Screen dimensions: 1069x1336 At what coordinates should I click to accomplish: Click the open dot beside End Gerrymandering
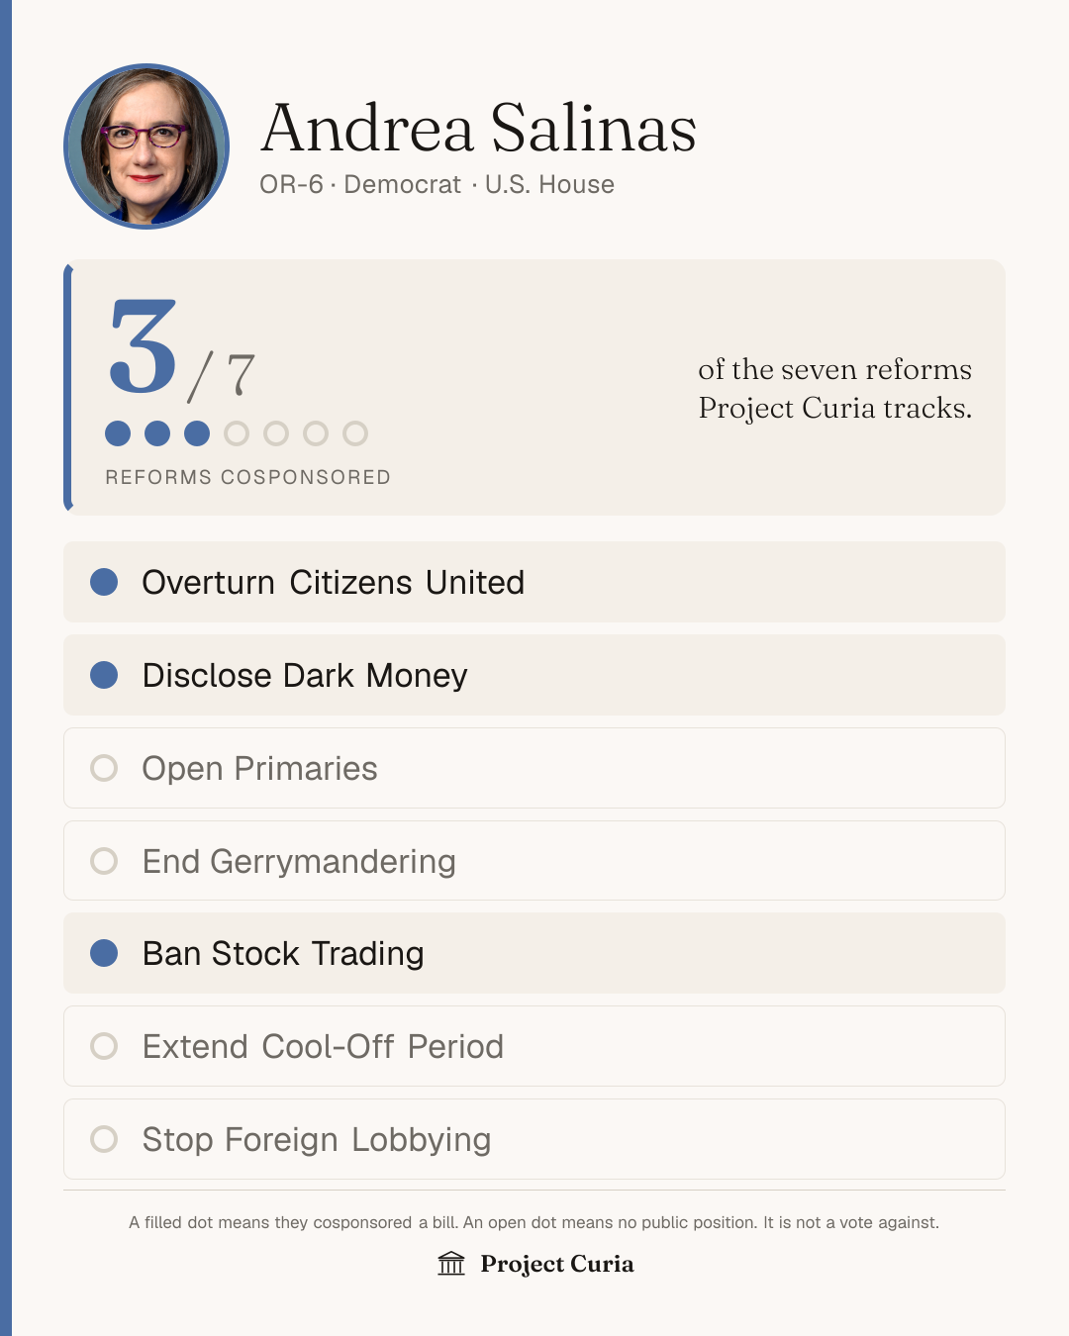click(x=104, y=861)
